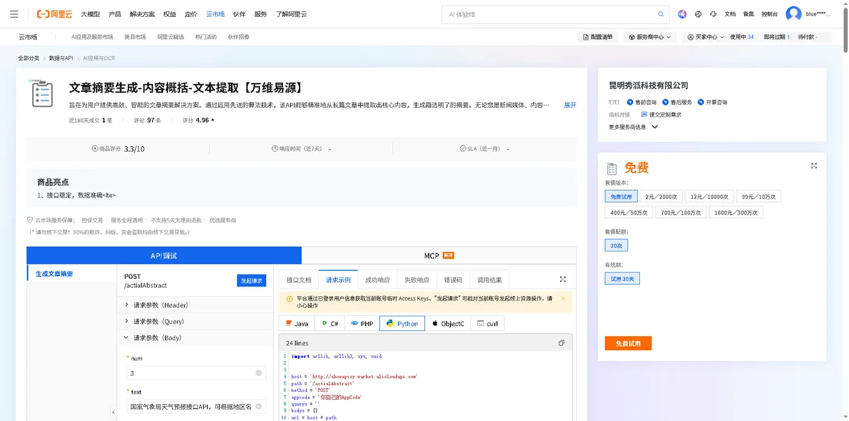Click the 发起请求 button
The width and height of the screenshot is (849, 421).
point(252,280)
